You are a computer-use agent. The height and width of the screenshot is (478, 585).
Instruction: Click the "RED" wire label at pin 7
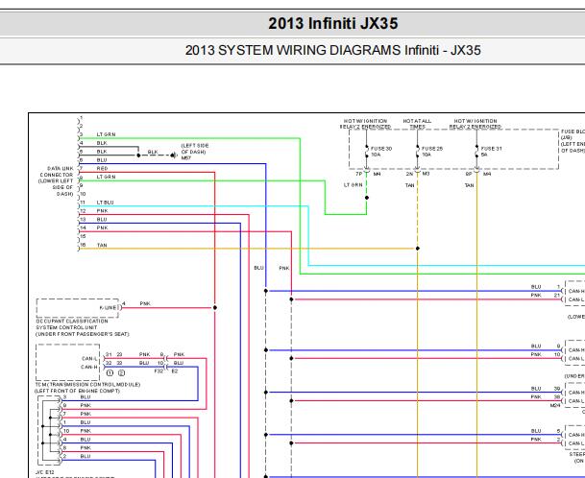tap(102, 169)
